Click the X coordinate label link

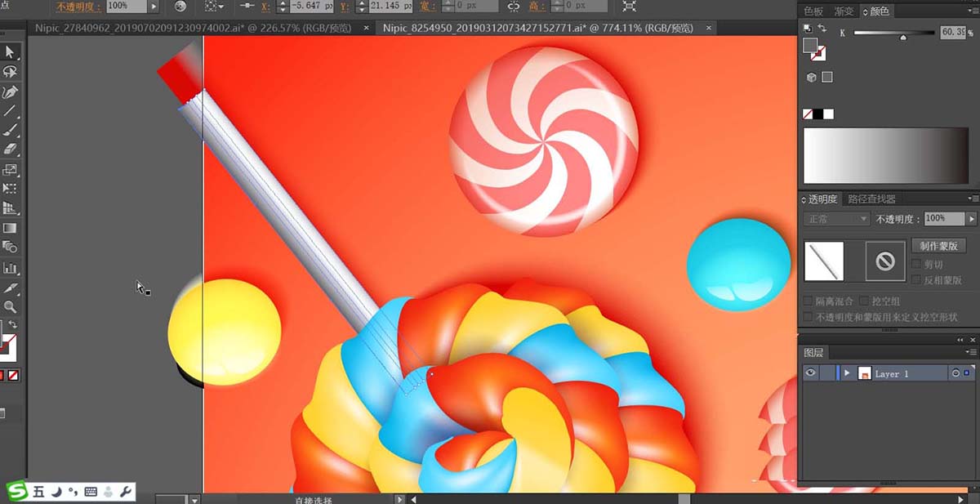click(x=267, y=6)
